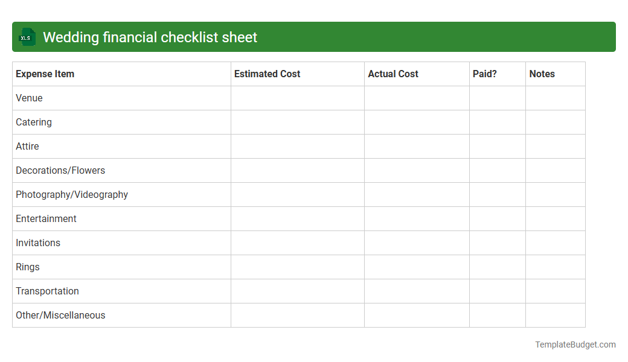Viewport: 628px width, 362px height.
Task: Click the Paid? cell for Venue
Action: (497, 98)
